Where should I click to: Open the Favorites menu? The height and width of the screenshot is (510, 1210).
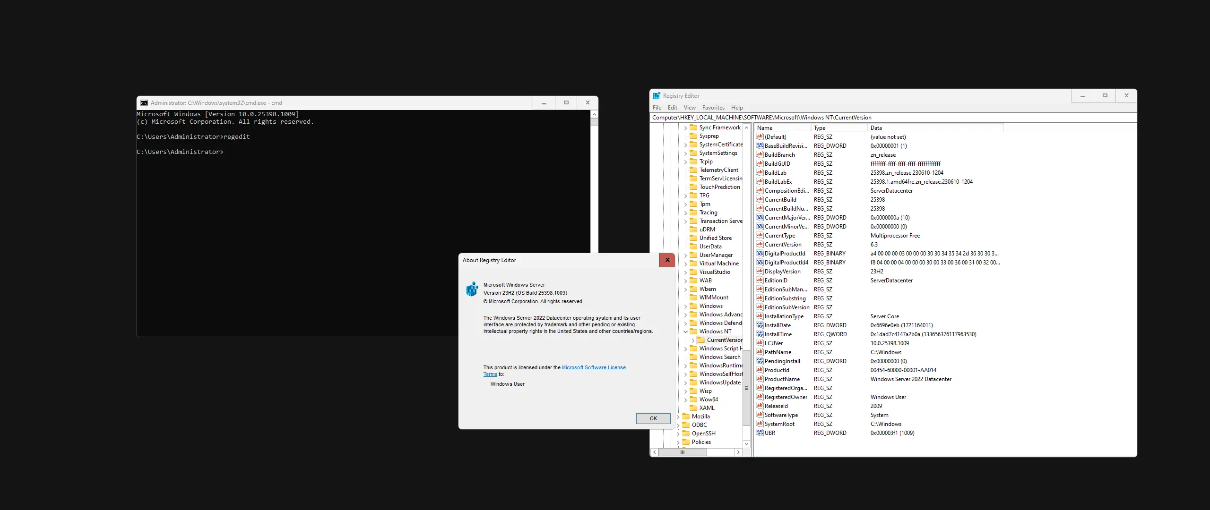click(713, 108)
